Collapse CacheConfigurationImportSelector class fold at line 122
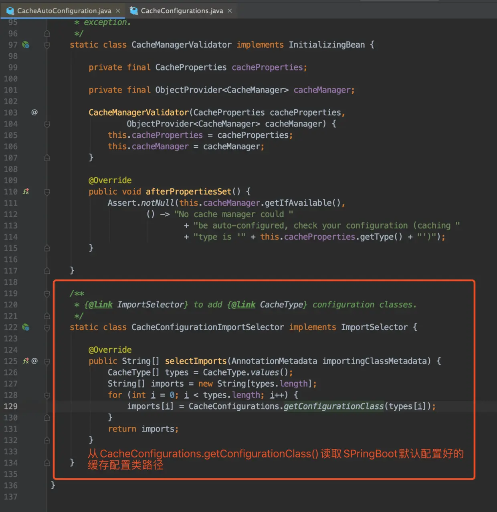The height and width of the screenshot is (512, 497). (47, 327)
